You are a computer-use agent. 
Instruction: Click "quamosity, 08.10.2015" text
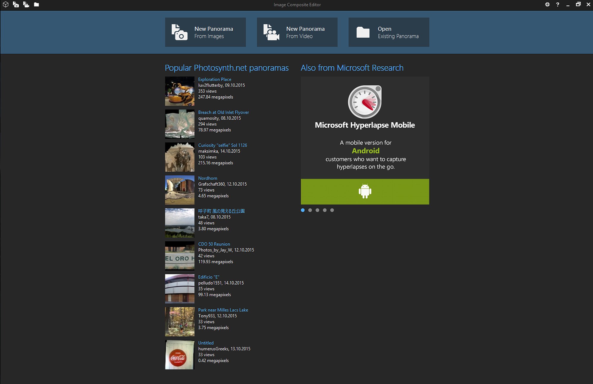219,118
